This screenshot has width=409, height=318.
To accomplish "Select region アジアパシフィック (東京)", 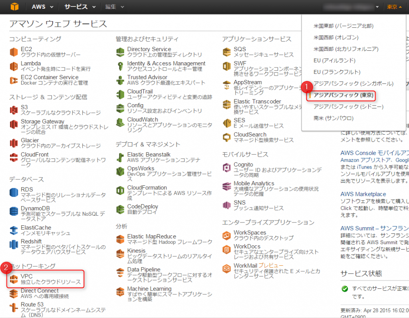I will tap(343, 95).
